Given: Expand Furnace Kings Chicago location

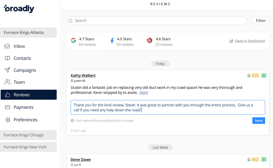Looking at the screenshot, I should (x=28, y=135).
